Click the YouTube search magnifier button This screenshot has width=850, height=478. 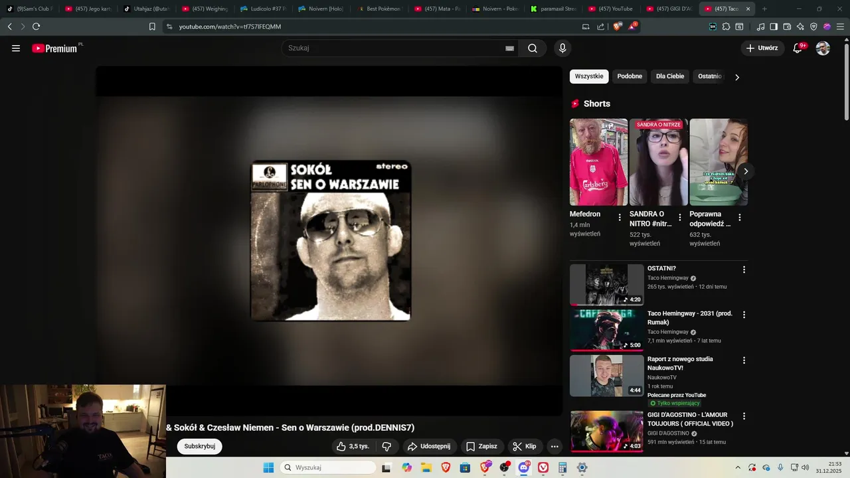(533, 48)
